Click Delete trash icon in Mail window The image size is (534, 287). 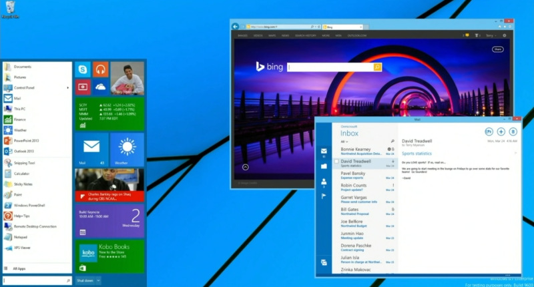pyautogui.click(x=513, y=131)
